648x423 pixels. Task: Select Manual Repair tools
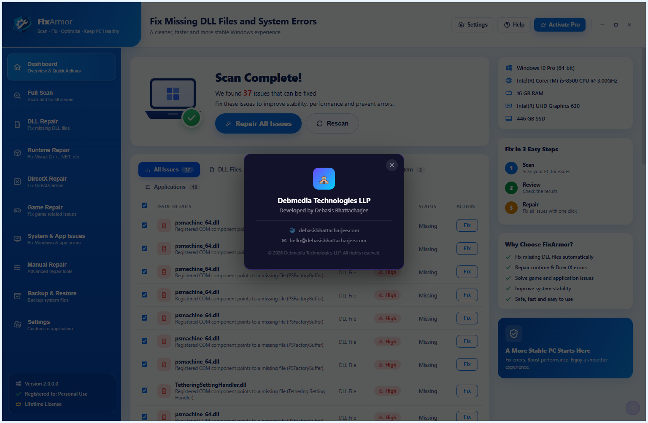(62, 268)
